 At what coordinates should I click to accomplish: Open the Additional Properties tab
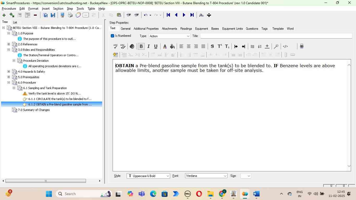click(146, 29)
